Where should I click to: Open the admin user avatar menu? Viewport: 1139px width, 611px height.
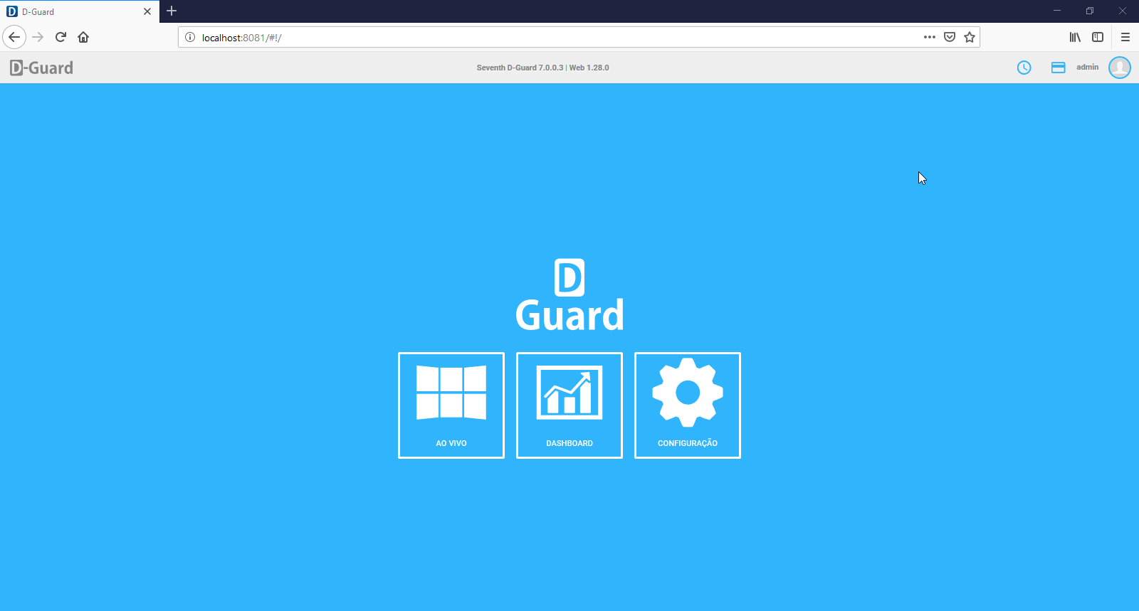point(1120,68)
